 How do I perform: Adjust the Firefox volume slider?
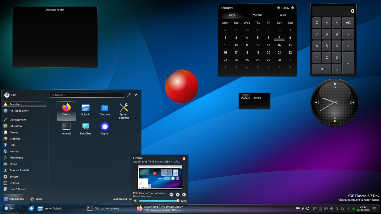(159, 201)
